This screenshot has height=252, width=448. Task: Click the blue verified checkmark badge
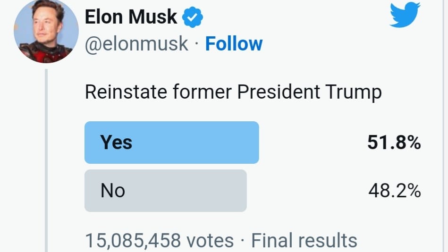[x=193, y=18]
